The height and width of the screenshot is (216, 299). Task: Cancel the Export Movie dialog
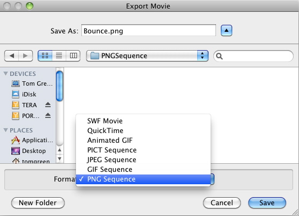pyautogui.click(x=222, y=203)
